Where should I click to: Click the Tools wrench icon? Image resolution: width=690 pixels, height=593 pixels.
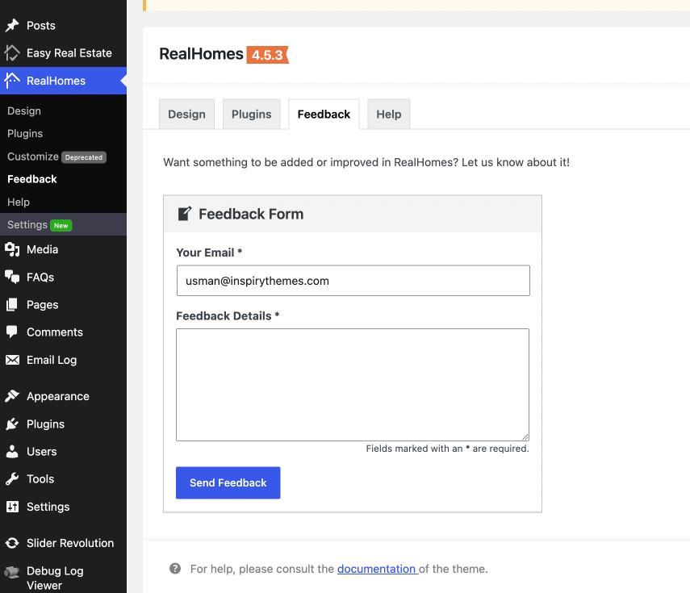[x=12, y=478]
